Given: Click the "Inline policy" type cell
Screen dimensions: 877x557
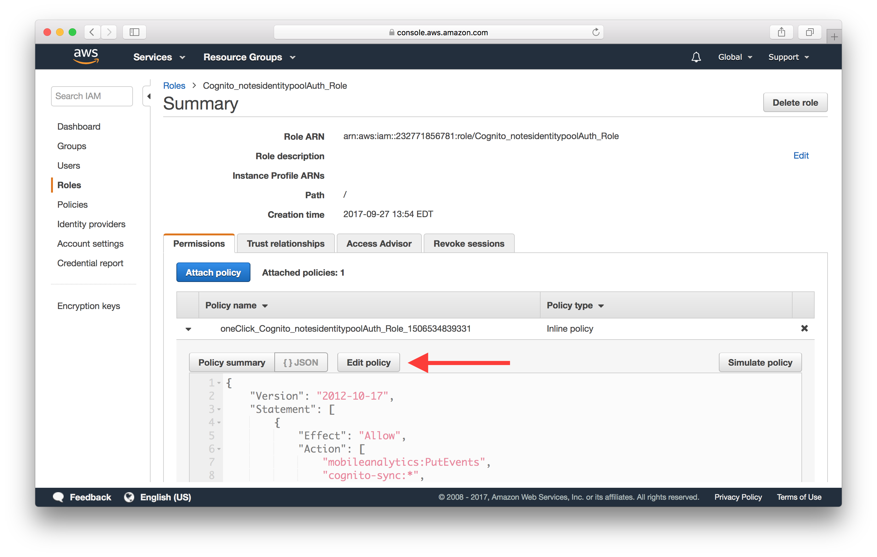Looking at the screenshot, I should point(570,329).
